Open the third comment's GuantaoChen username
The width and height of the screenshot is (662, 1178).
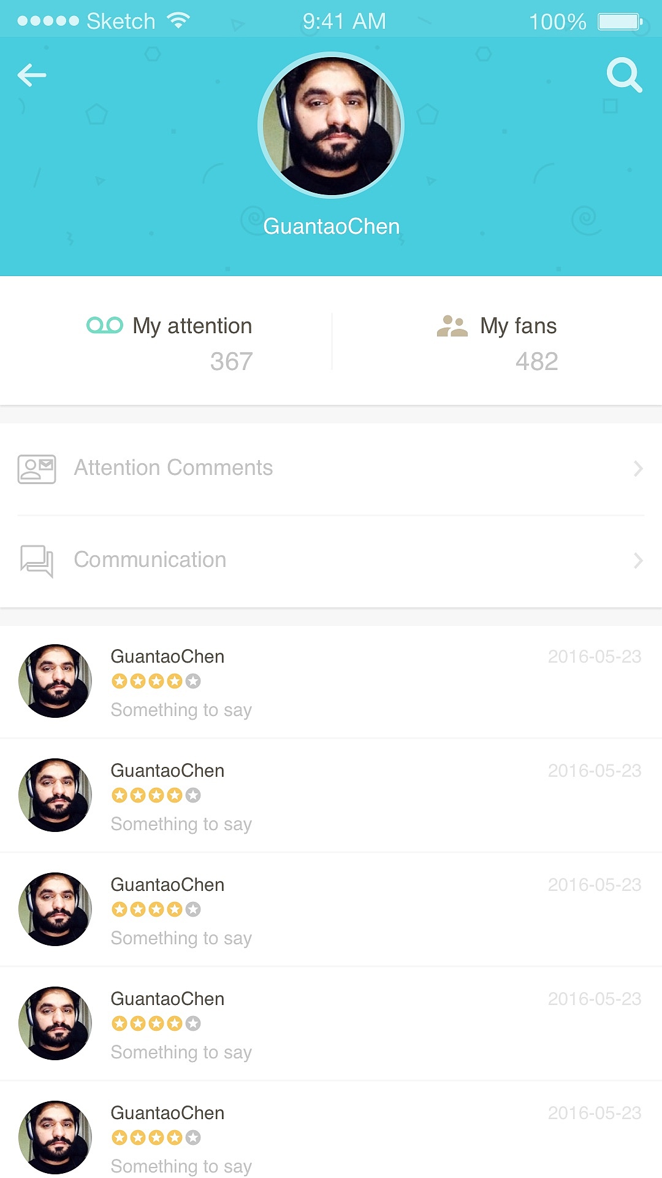pyautogui.click(x=167, y=885)
